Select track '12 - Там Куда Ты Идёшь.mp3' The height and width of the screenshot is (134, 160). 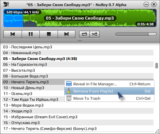pyautogui.click(x=33, y=99)
